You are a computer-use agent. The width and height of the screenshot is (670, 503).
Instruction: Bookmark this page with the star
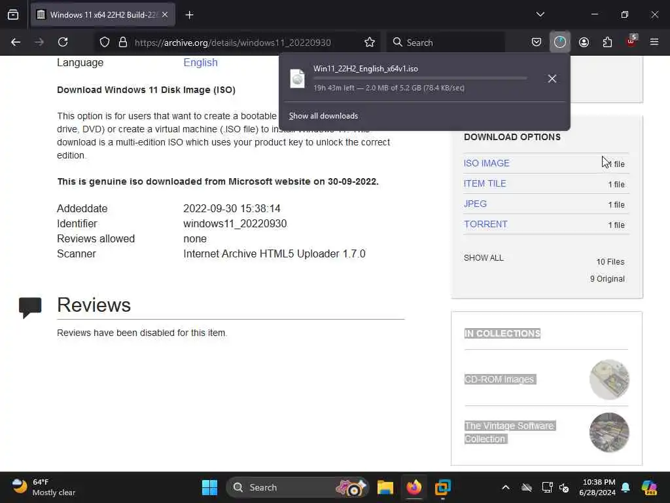pos(370,42)
